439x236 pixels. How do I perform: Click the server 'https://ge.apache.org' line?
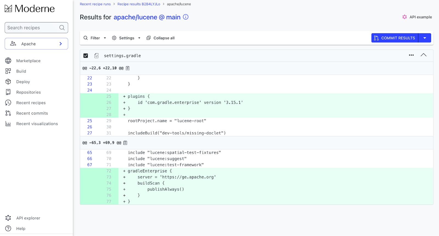(x=177, y=177)
